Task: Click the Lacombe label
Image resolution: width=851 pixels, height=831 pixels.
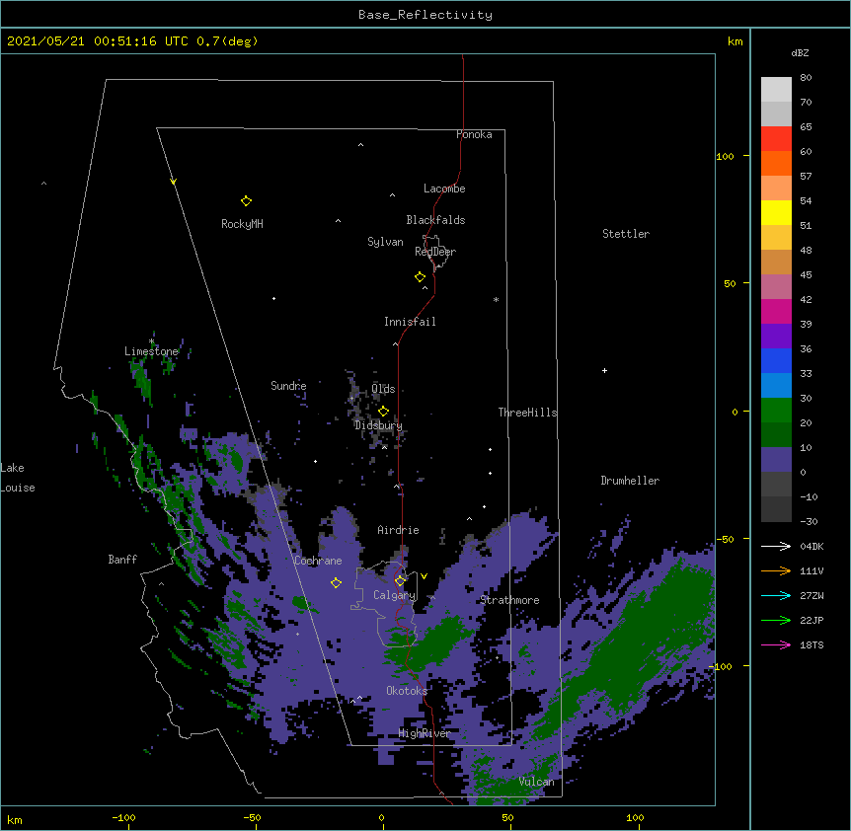Action: (444, 189)
